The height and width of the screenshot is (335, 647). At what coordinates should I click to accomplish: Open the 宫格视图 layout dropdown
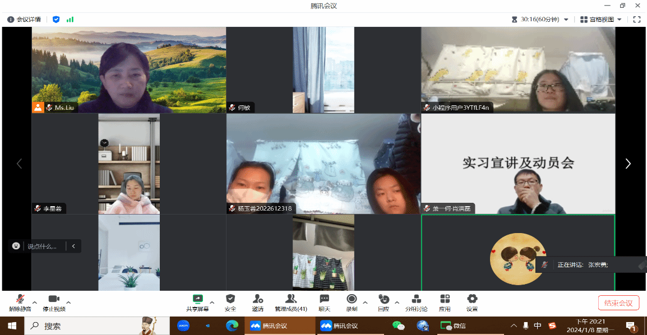[x=601, y=20]
